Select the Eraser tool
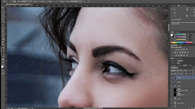 pyautogui.click(x=3, y=36)
